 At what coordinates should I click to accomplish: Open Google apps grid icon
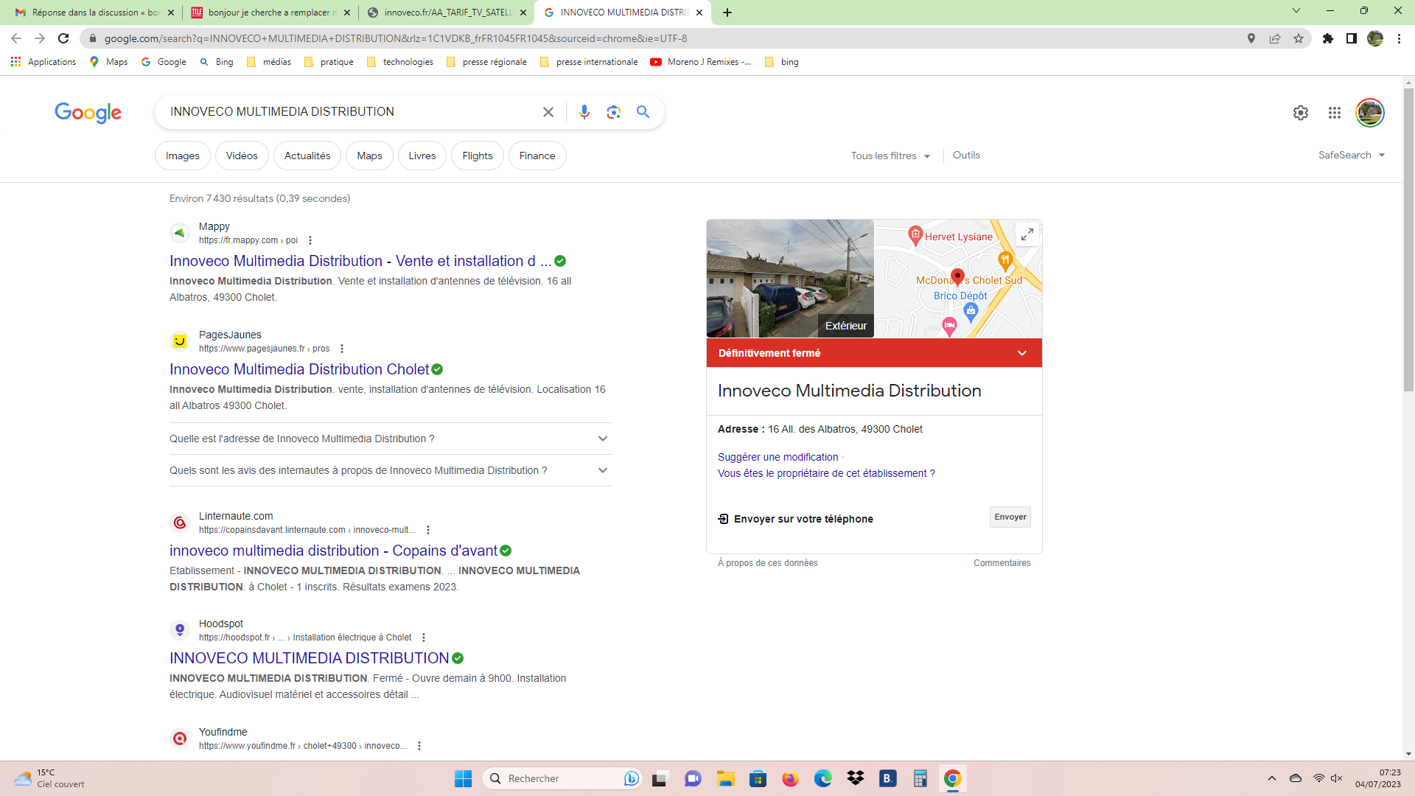pyautogui.click(x=1334, y=113)
